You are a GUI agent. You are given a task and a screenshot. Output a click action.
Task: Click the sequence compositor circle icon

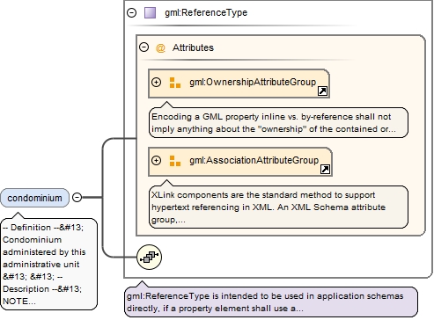[149, 258]
